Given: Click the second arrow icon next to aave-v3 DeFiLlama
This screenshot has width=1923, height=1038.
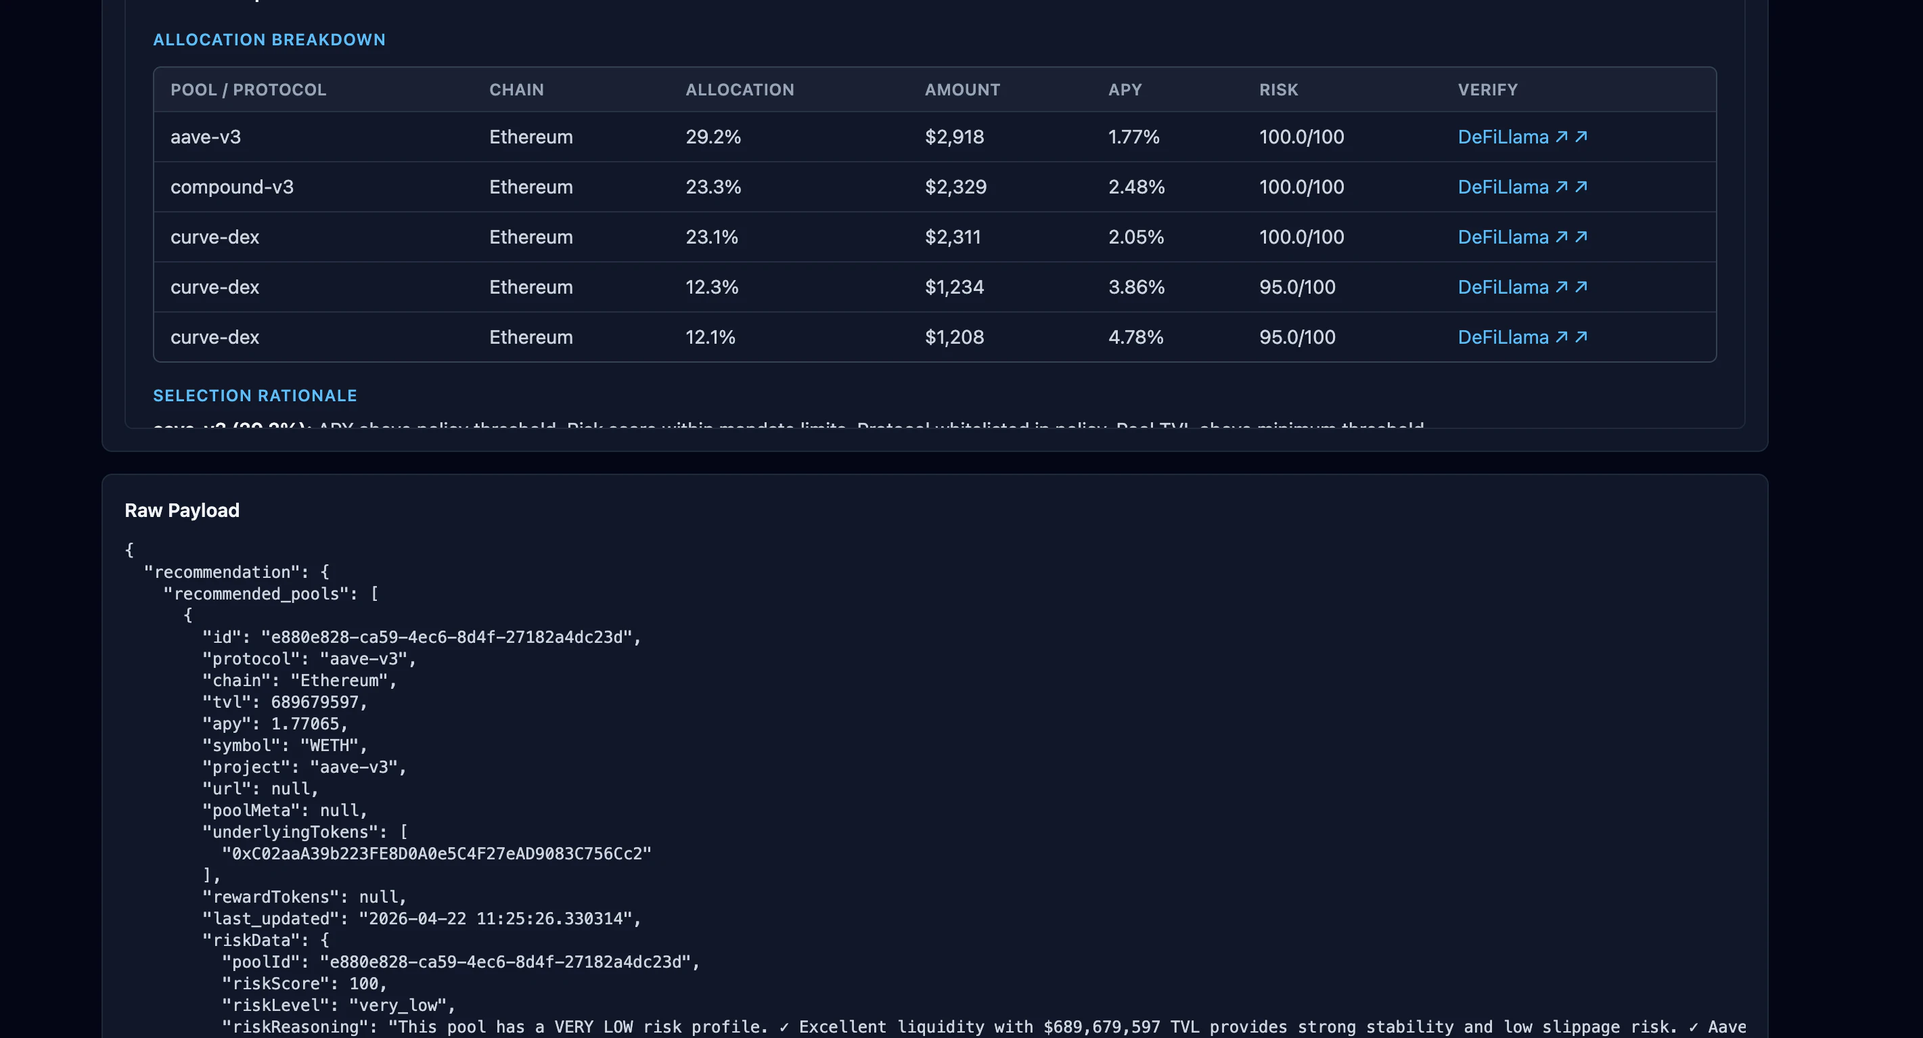Looking at the screenshot, I should pos(1581,136).
